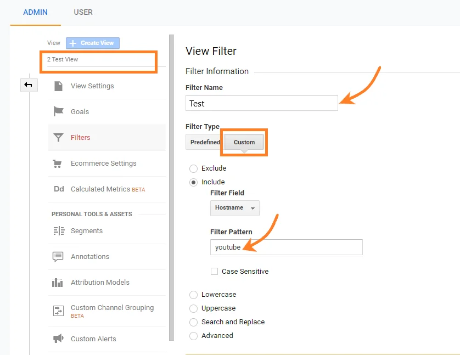Image resolution: width=460 pixels, height=355 pixels.
Task: Open the Hostname filter field dropdown
Action: [234, 209]
